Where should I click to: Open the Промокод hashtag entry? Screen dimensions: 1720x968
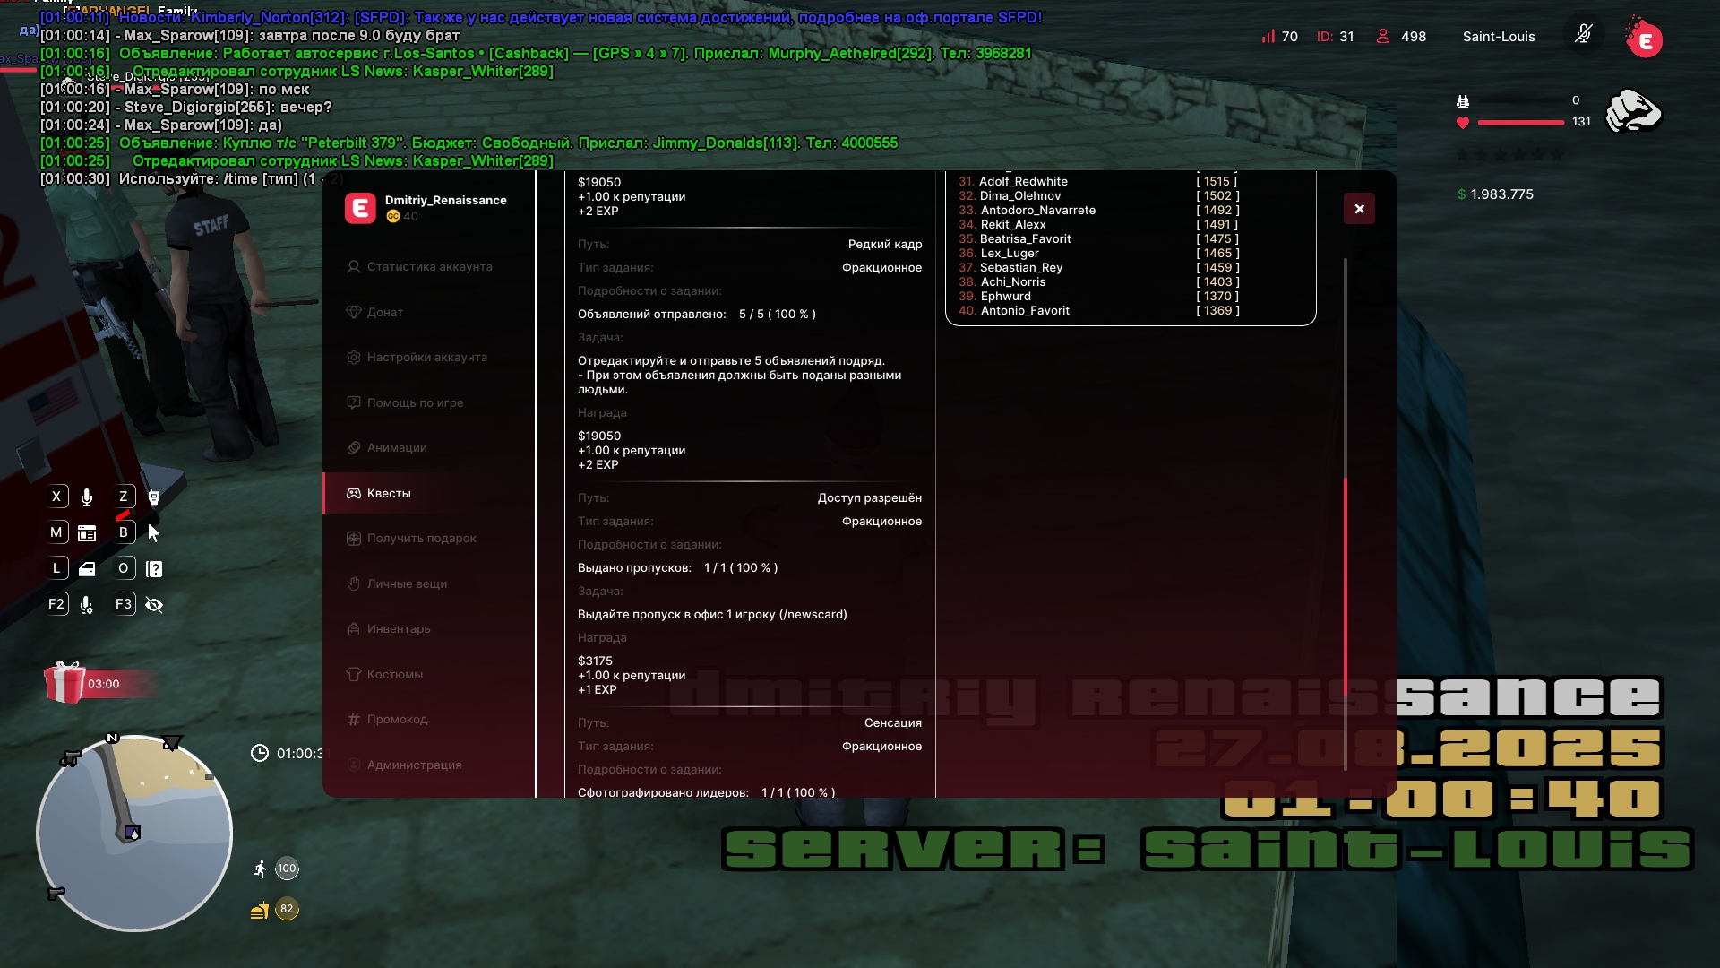click(354, 720)
